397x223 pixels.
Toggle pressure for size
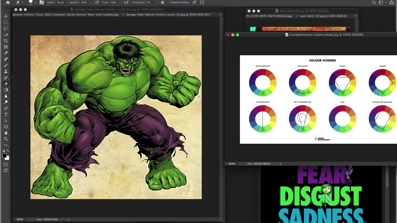[194, 2]
